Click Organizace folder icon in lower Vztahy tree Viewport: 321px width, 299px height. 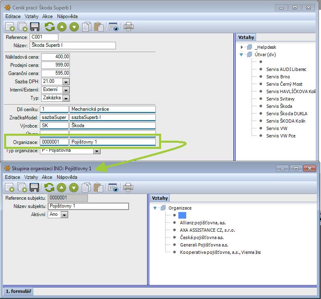click(163, 208)
